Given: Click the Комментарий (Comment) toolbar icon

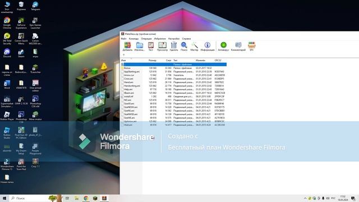Looking at the screenshot, I should point(238,46).
